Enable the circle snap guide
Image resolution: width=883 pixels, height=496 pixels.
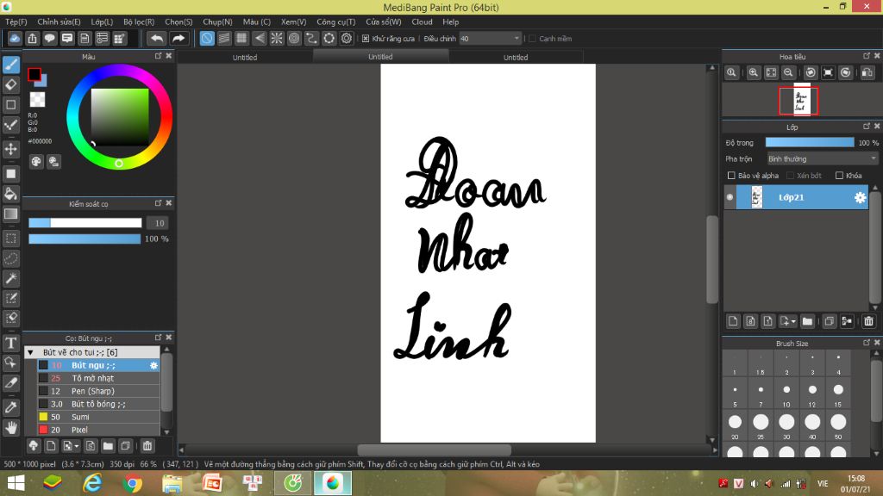tap(294, 38)
